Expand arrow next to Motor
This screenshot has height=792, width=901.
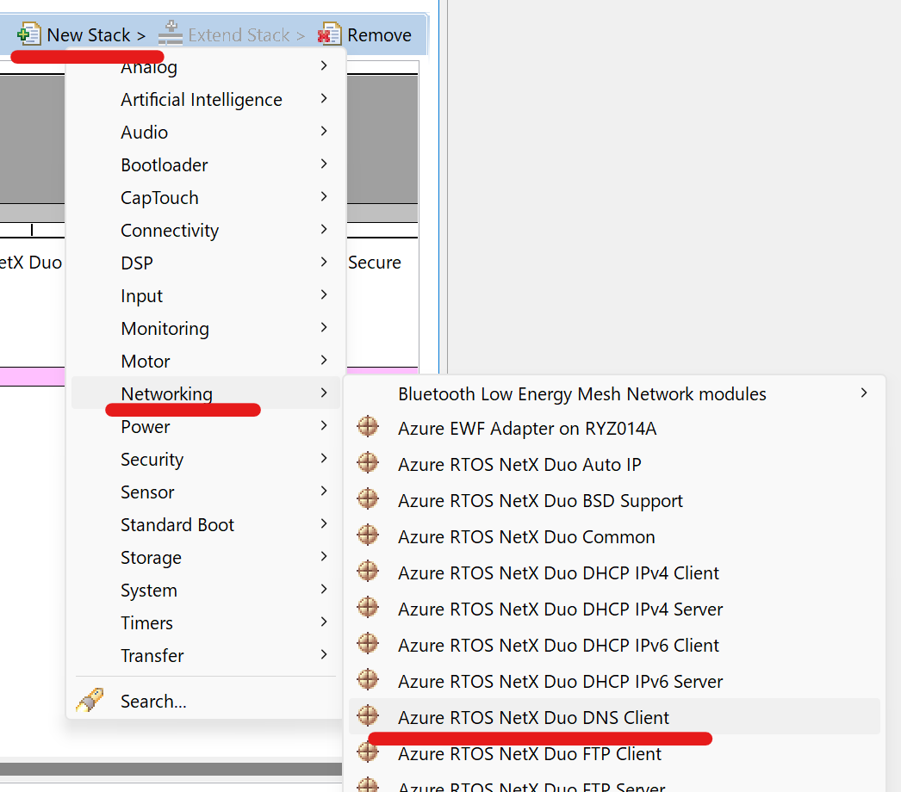tap(324, 360)
